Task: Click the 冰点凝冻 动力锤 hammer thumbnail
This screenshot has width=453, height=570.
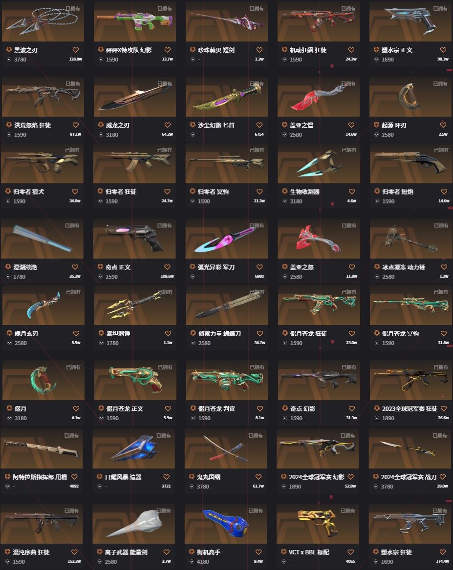Action: click(411, 239)
